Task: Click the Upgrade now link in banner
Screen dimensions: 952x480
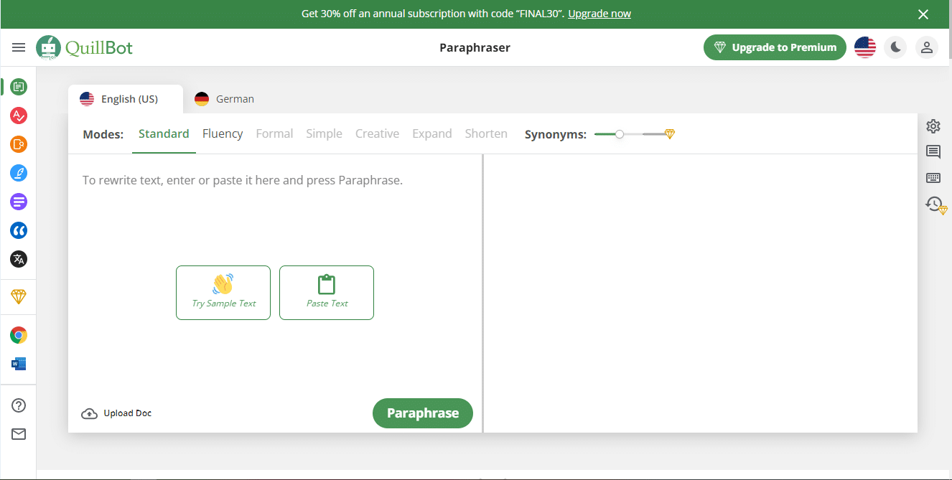Action: [599, 14]
